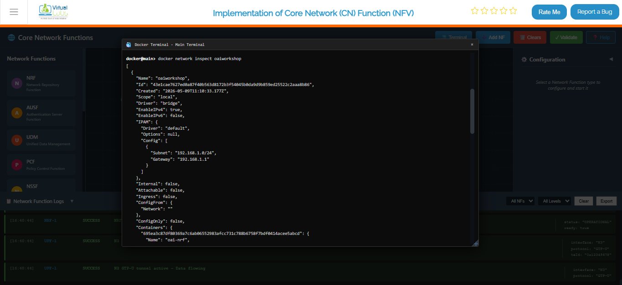Image resolution: width=622 pixels, height=285 pixels.
Task: Click the "ConfigOnly": false line
Action: [160, 221]
